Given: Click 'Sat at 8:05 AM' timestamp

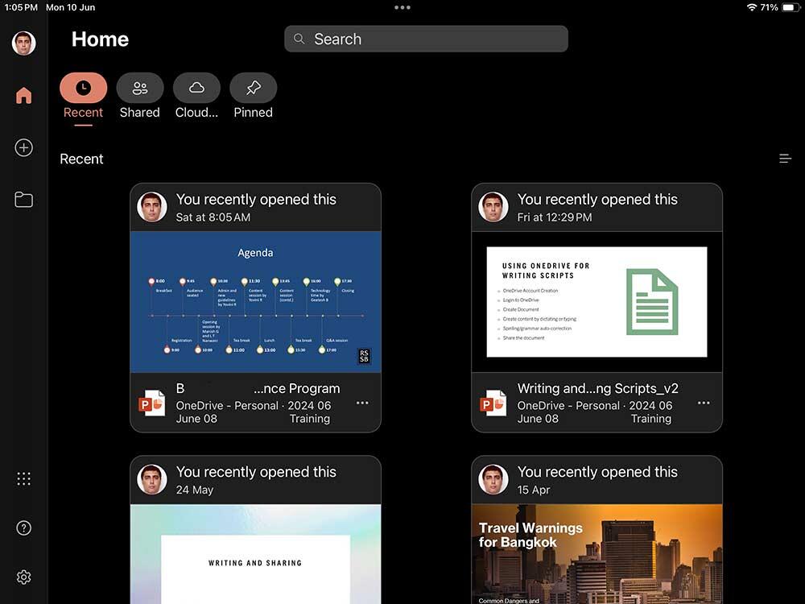Looking at the screenshot, I should (x=213, y=217).
